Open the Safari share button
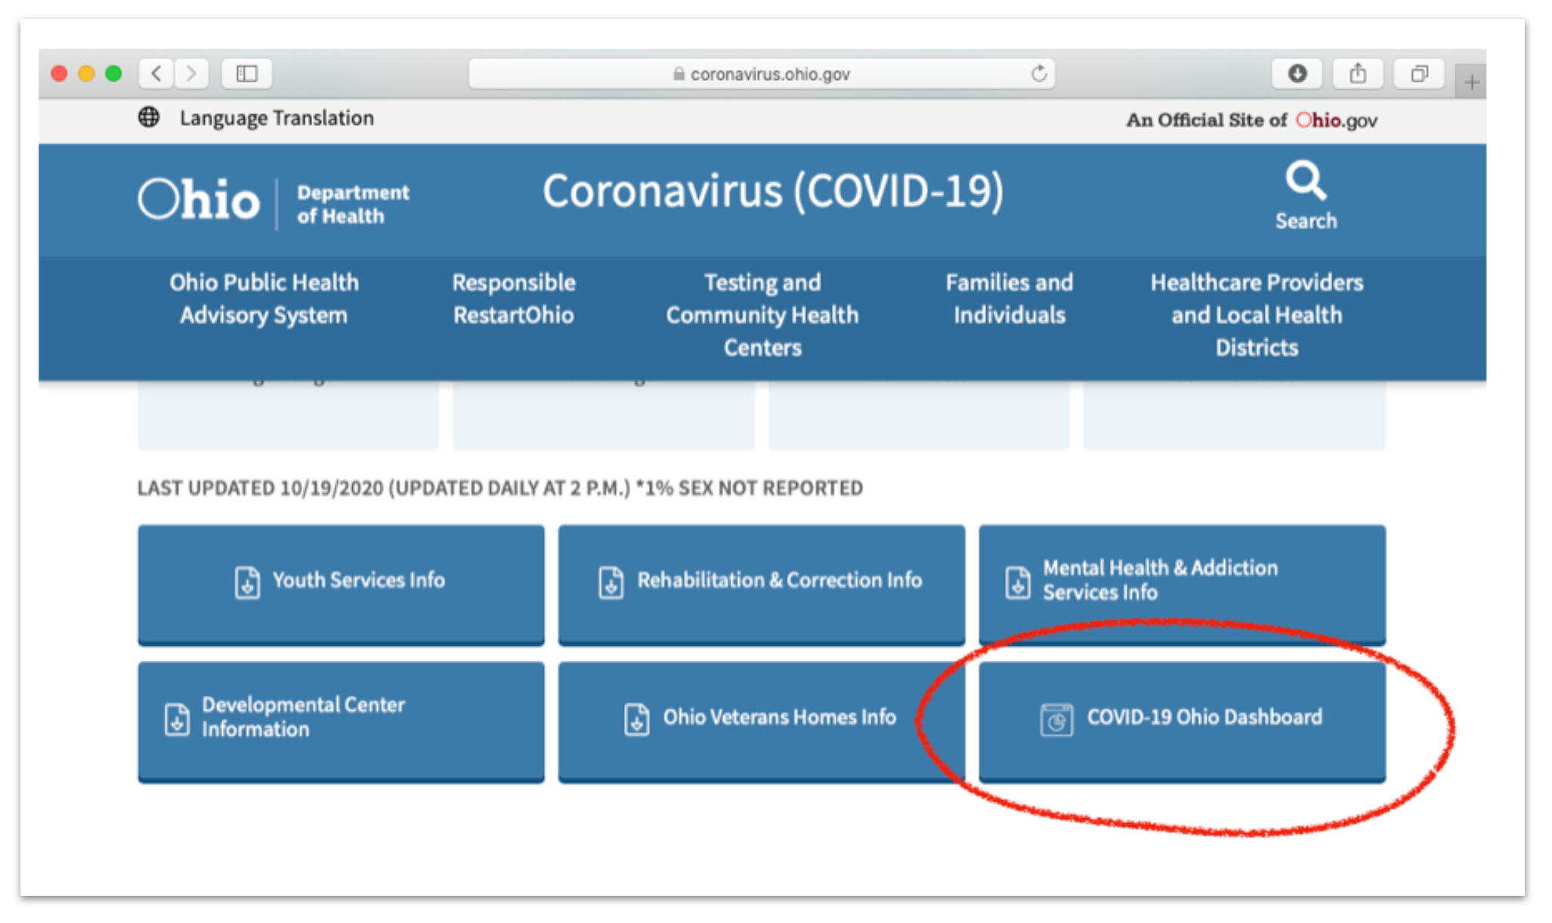The width and height of the screenshot is (1552, 923). point(1358,73)
